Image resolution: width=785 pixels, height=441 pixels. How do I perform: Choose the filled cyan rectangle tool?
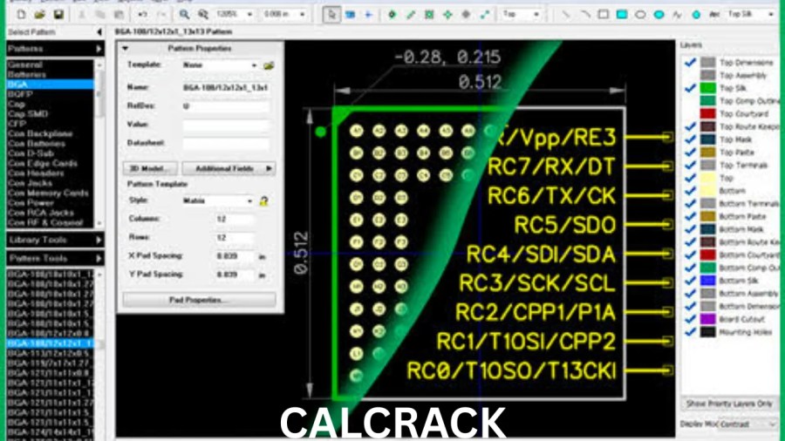[622, 15]
